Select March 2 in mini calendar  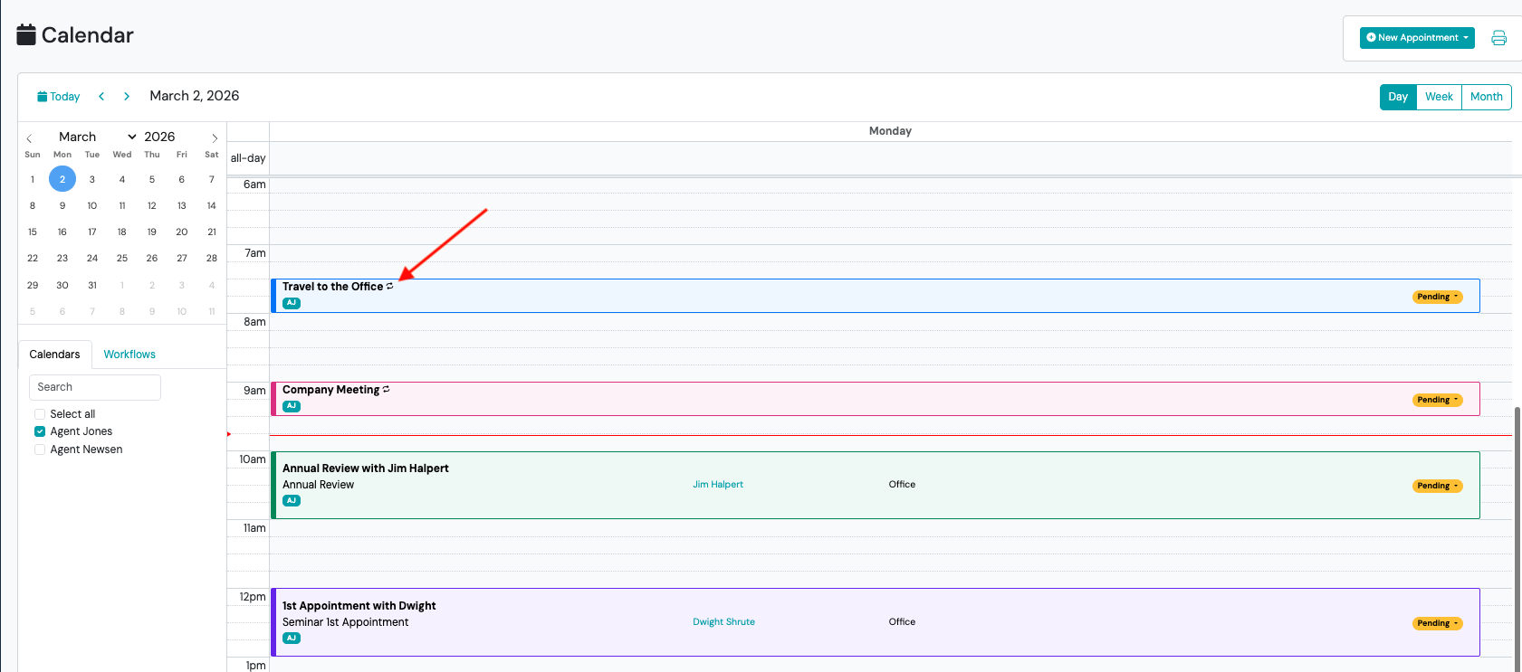coord(62,179)
